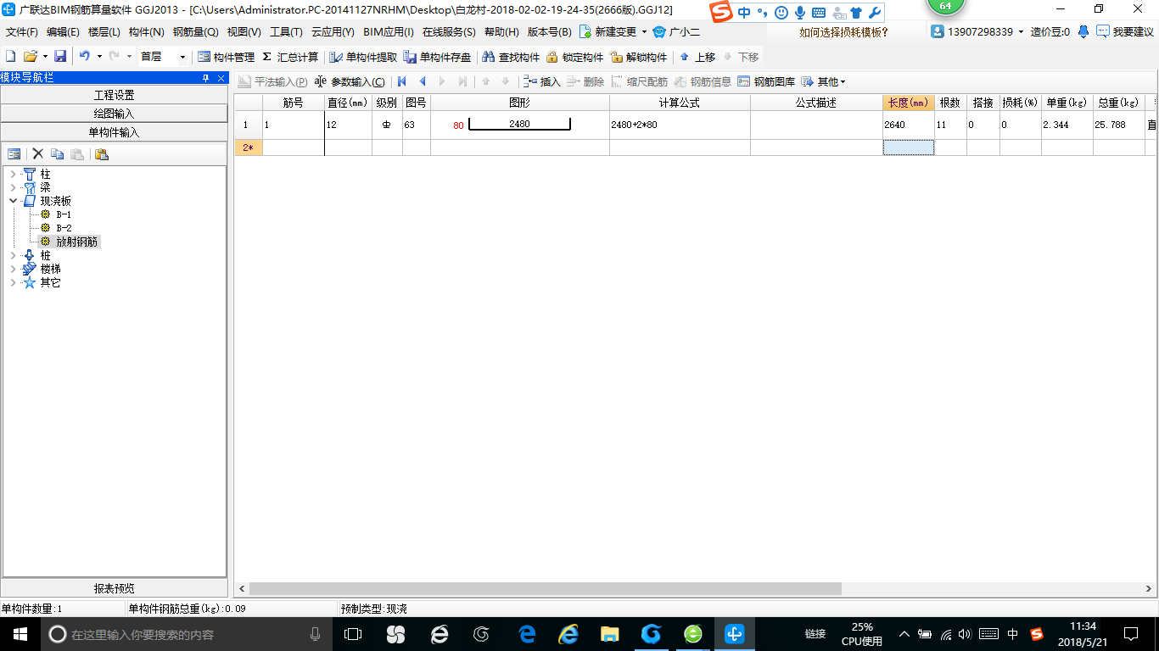This screenshot has width=1159, height=651.
Task: Open 查找构件 find component
Action: coord(511,57)
